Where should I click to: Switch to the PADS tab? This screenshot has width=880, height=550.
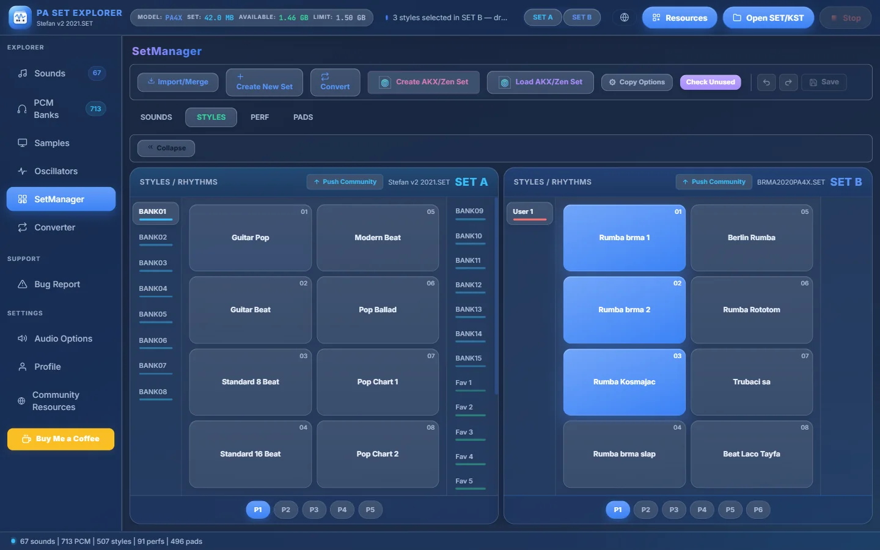click(x=303, y=117)
